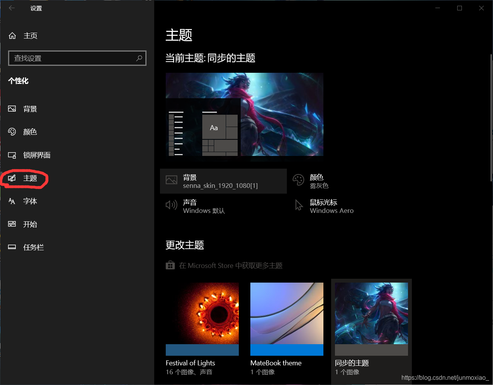Click the 锁屏界面 lock screen icon
The image size is (493, 385).
[12, 155]
